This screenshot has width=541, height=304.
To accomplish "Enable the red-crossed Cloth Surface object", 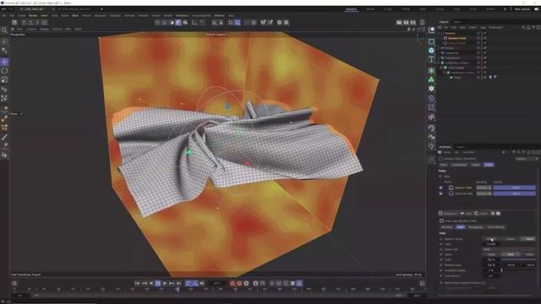I will (x=485, y=68).
